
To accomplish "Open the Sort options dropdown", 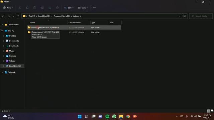I will coord(69,8).
